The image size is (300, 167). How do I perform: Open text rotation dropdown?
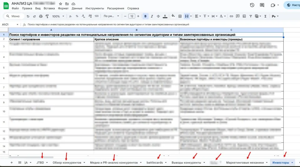tap(222, 16)
